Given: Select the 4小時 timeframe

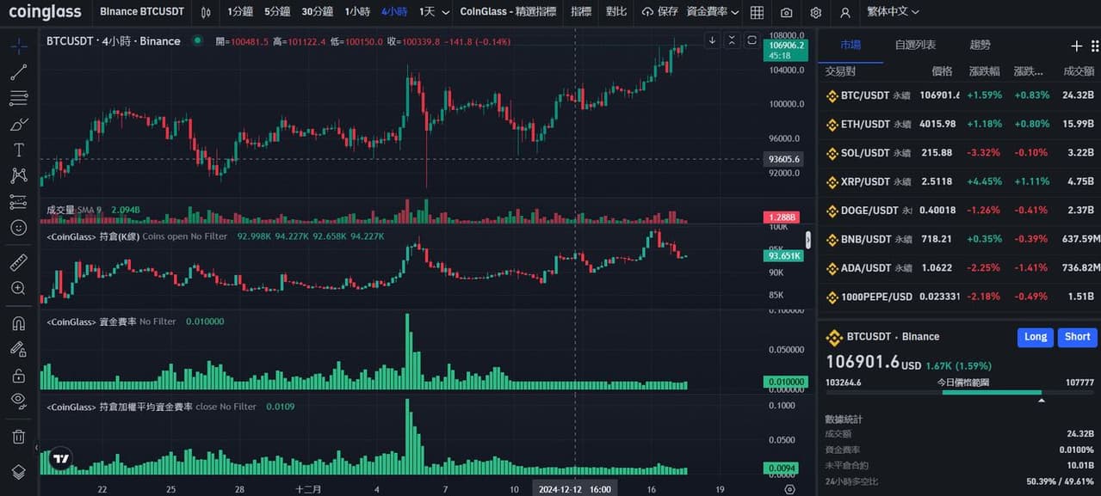Looking at the screenshot, I should click(394, 12).
